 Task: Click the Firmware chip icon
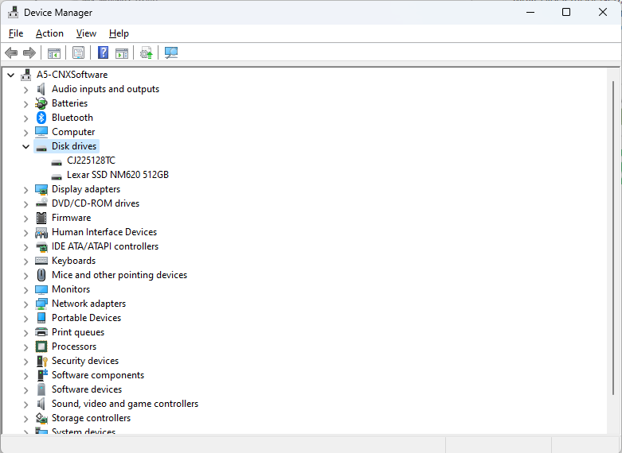[x=41, y=218]
